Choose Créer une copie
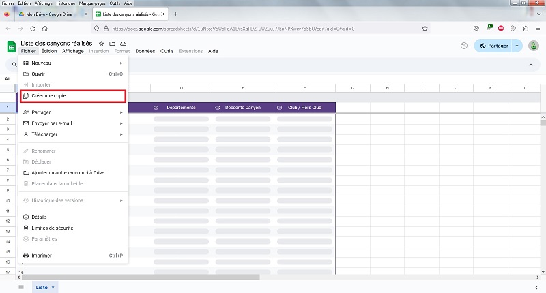Viewport: 546px width, 293px height. 73,96
